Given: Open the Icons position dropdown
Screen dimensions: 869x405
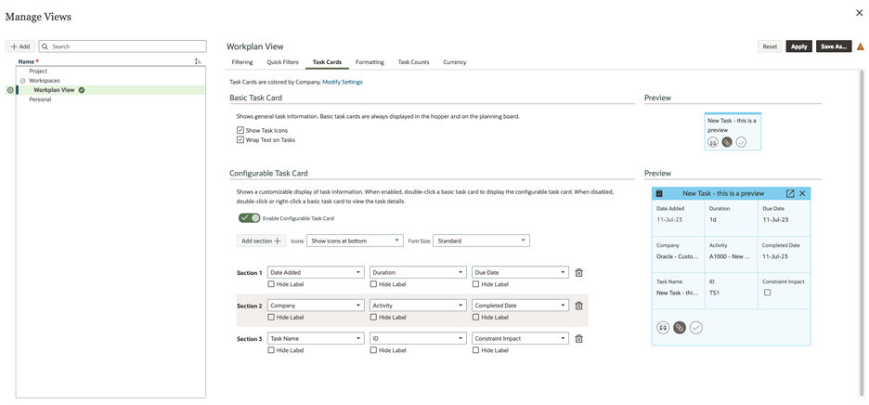Looking at the screenshot, I should click(355, 241).
